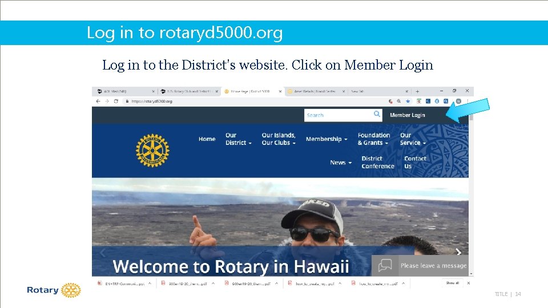The height and width of the screenshot is (308, 548).
Task: Click the search magnifier icon on the site
Action: tap(377, 114)
